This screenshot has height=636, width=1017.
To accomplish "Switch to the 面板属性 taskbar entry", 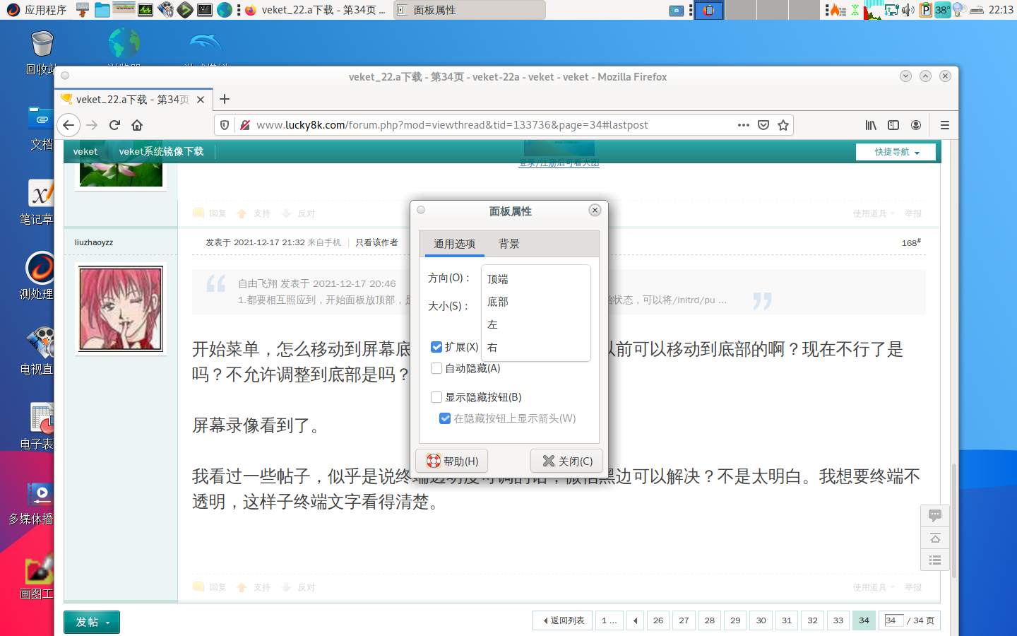I will pyautogui.click(x=469, y=10).
